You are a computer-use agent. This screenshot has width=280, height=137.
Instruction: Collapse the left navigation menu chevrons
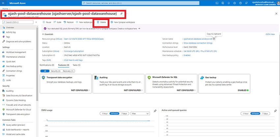pos(36,22)
